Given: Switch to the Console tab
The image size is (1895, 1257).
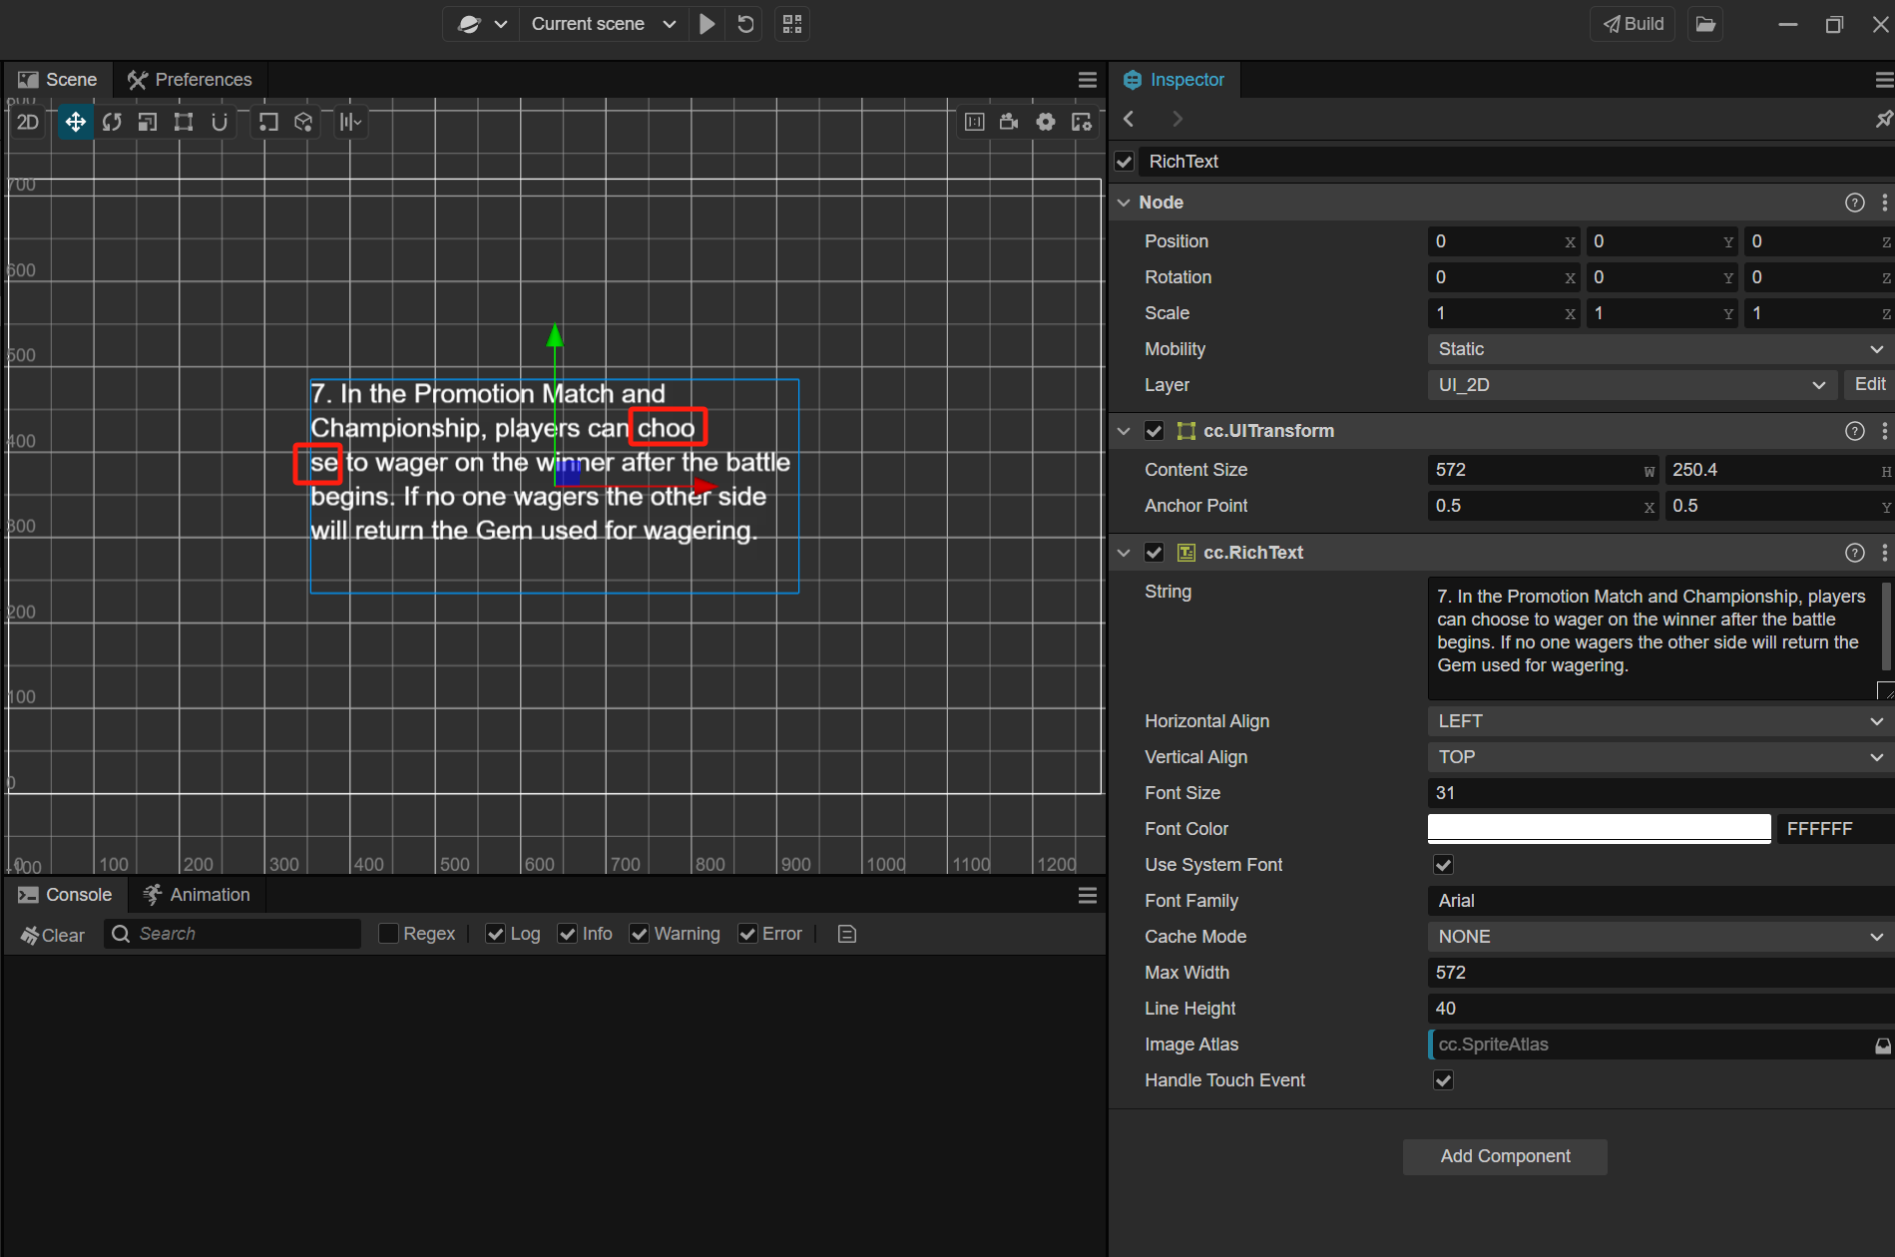Looking at the screenshot, I should click(65, 895).
